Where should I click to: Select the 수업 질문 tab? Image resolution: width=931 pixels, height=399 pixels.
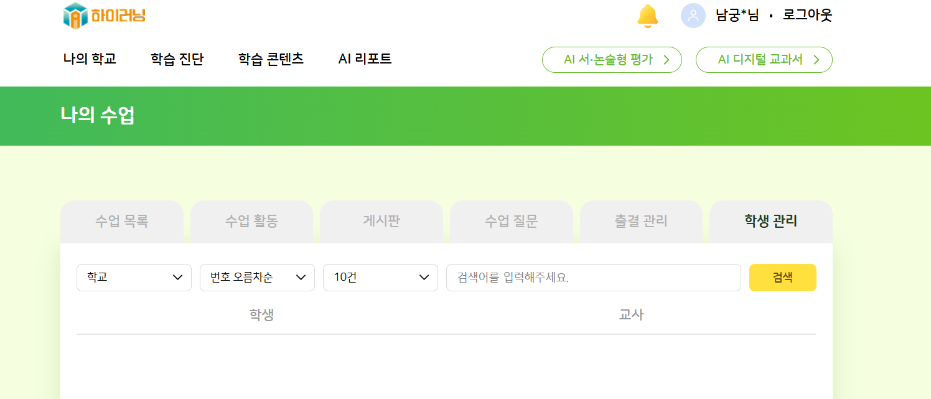point(511,221)
